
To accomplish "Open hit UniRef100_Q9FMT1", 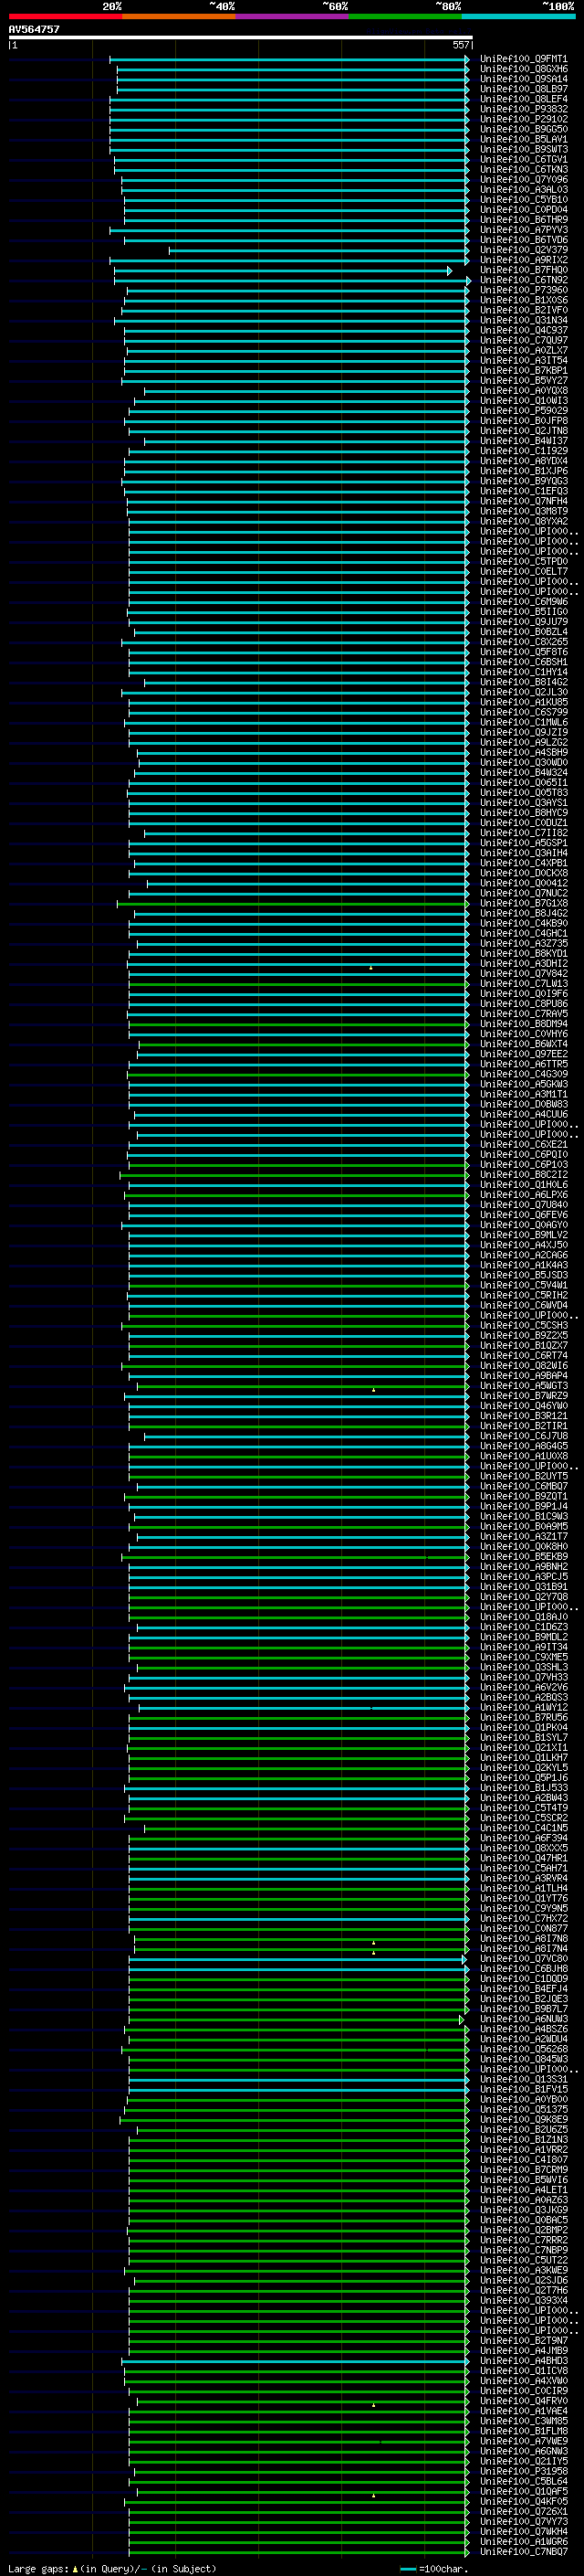I will tap(523, 59).
